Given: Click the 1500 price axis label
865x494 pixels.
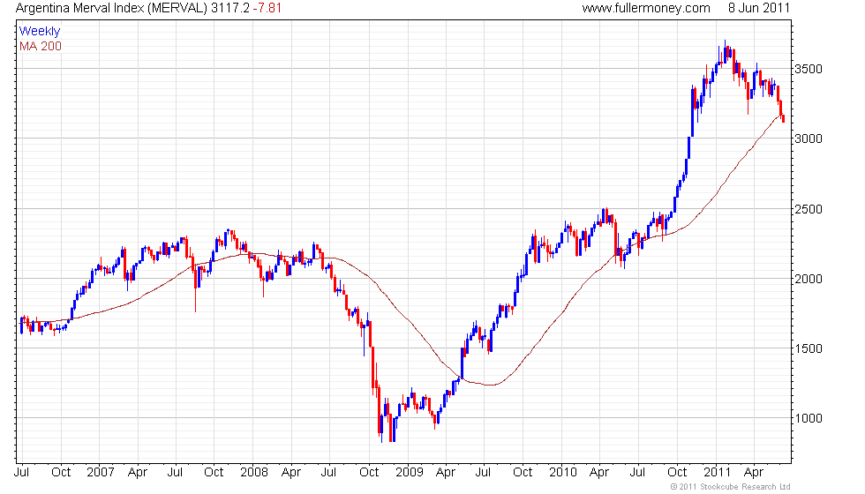Looking at the screenshot, I should pyautogui.click(x=809, y=348).
